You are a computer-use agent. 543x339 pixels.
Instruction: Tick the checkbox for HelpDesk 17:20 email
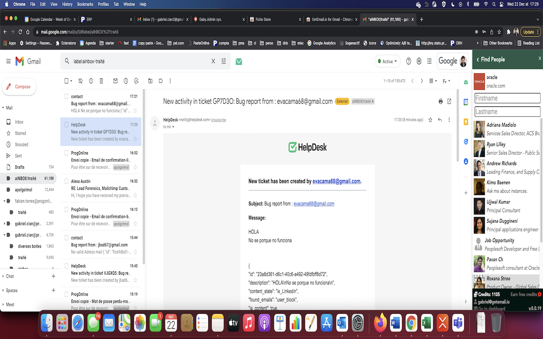click(x=66, y=125)
